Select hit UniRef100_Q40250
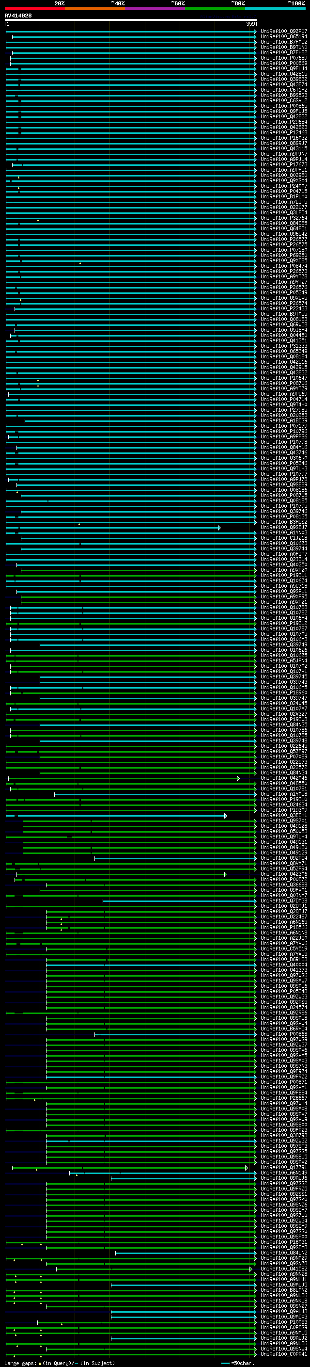 click(x=283, y=564)
